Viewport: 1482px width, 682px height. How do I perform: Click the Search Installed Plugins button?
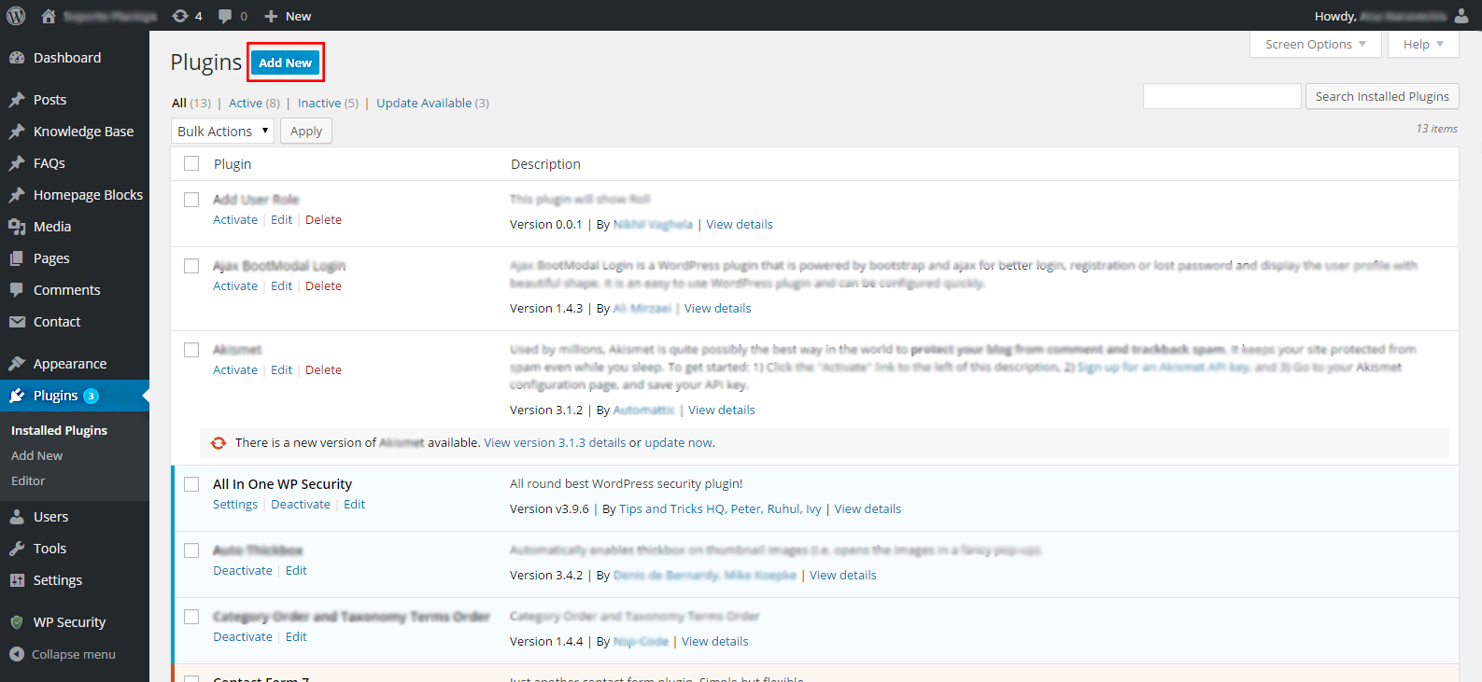tap(1382, 96)
